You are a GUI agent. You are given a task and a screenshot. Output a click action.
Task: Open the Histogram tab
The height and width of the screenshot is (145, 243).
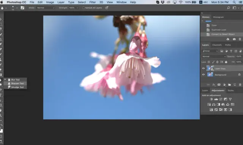(x=218, y=17)
